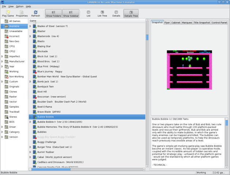
Task: Expand the Blades of Steel entry
Action: coord(30,26)
